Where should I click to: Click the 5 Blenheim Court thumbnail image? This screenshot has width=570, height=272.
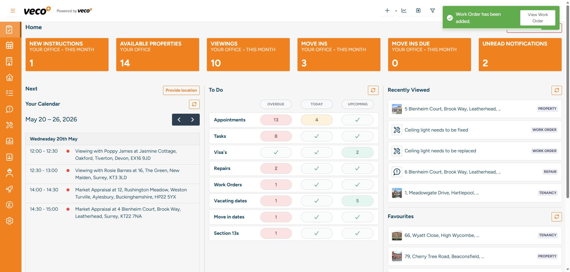click(397, 109)
